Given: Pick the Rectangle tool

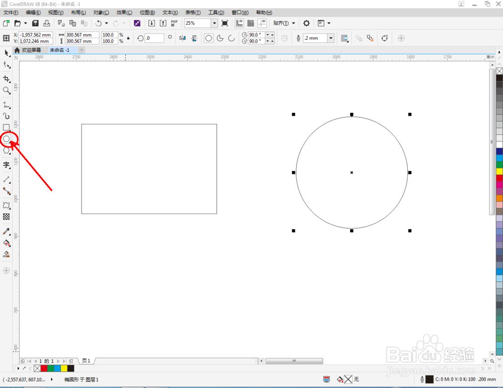Looking at the screenshot, I should (7, 127).
